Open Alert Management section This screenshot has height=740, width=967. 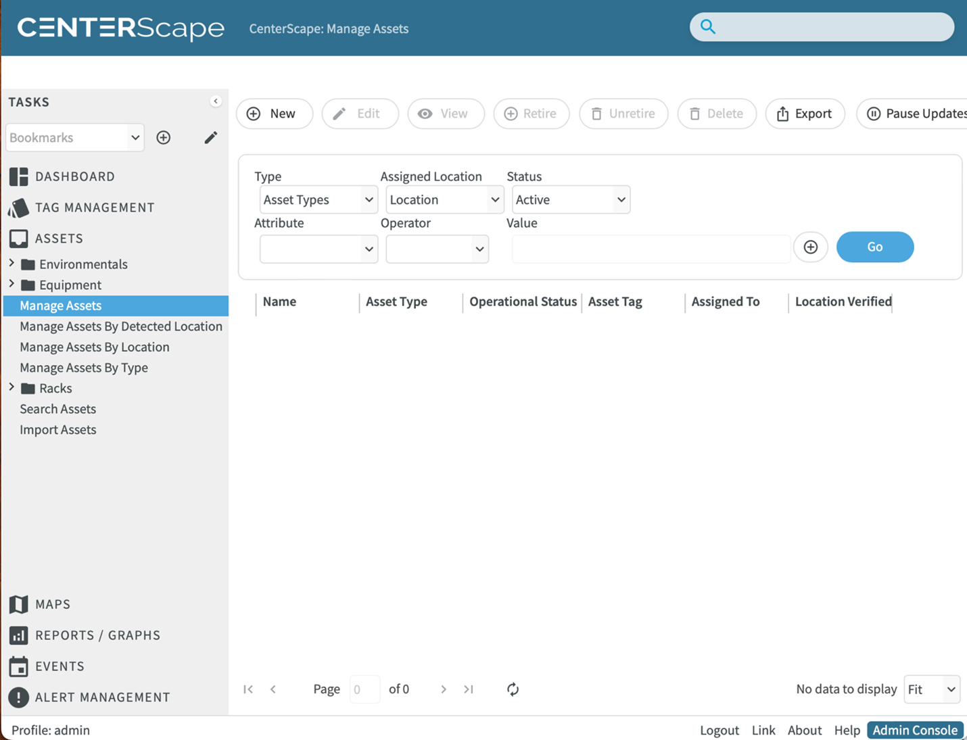pos(102,697)
